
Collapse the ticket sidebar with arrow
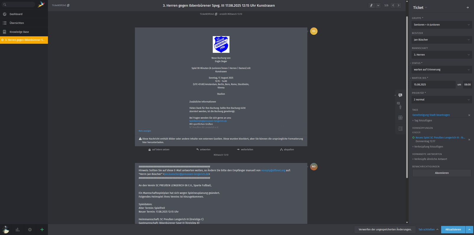[x=467, y=8]
